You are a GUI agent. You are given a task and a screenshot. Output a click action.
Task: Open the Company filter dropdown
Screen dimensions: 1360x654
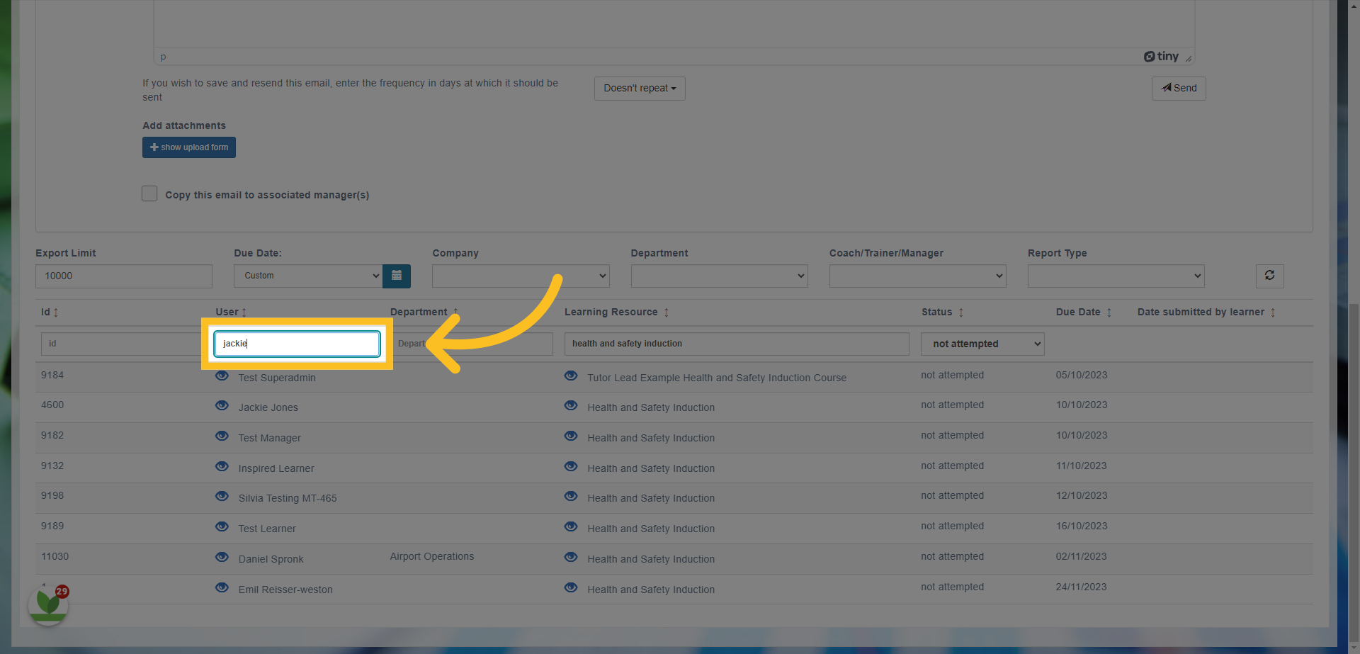(521, 276)
